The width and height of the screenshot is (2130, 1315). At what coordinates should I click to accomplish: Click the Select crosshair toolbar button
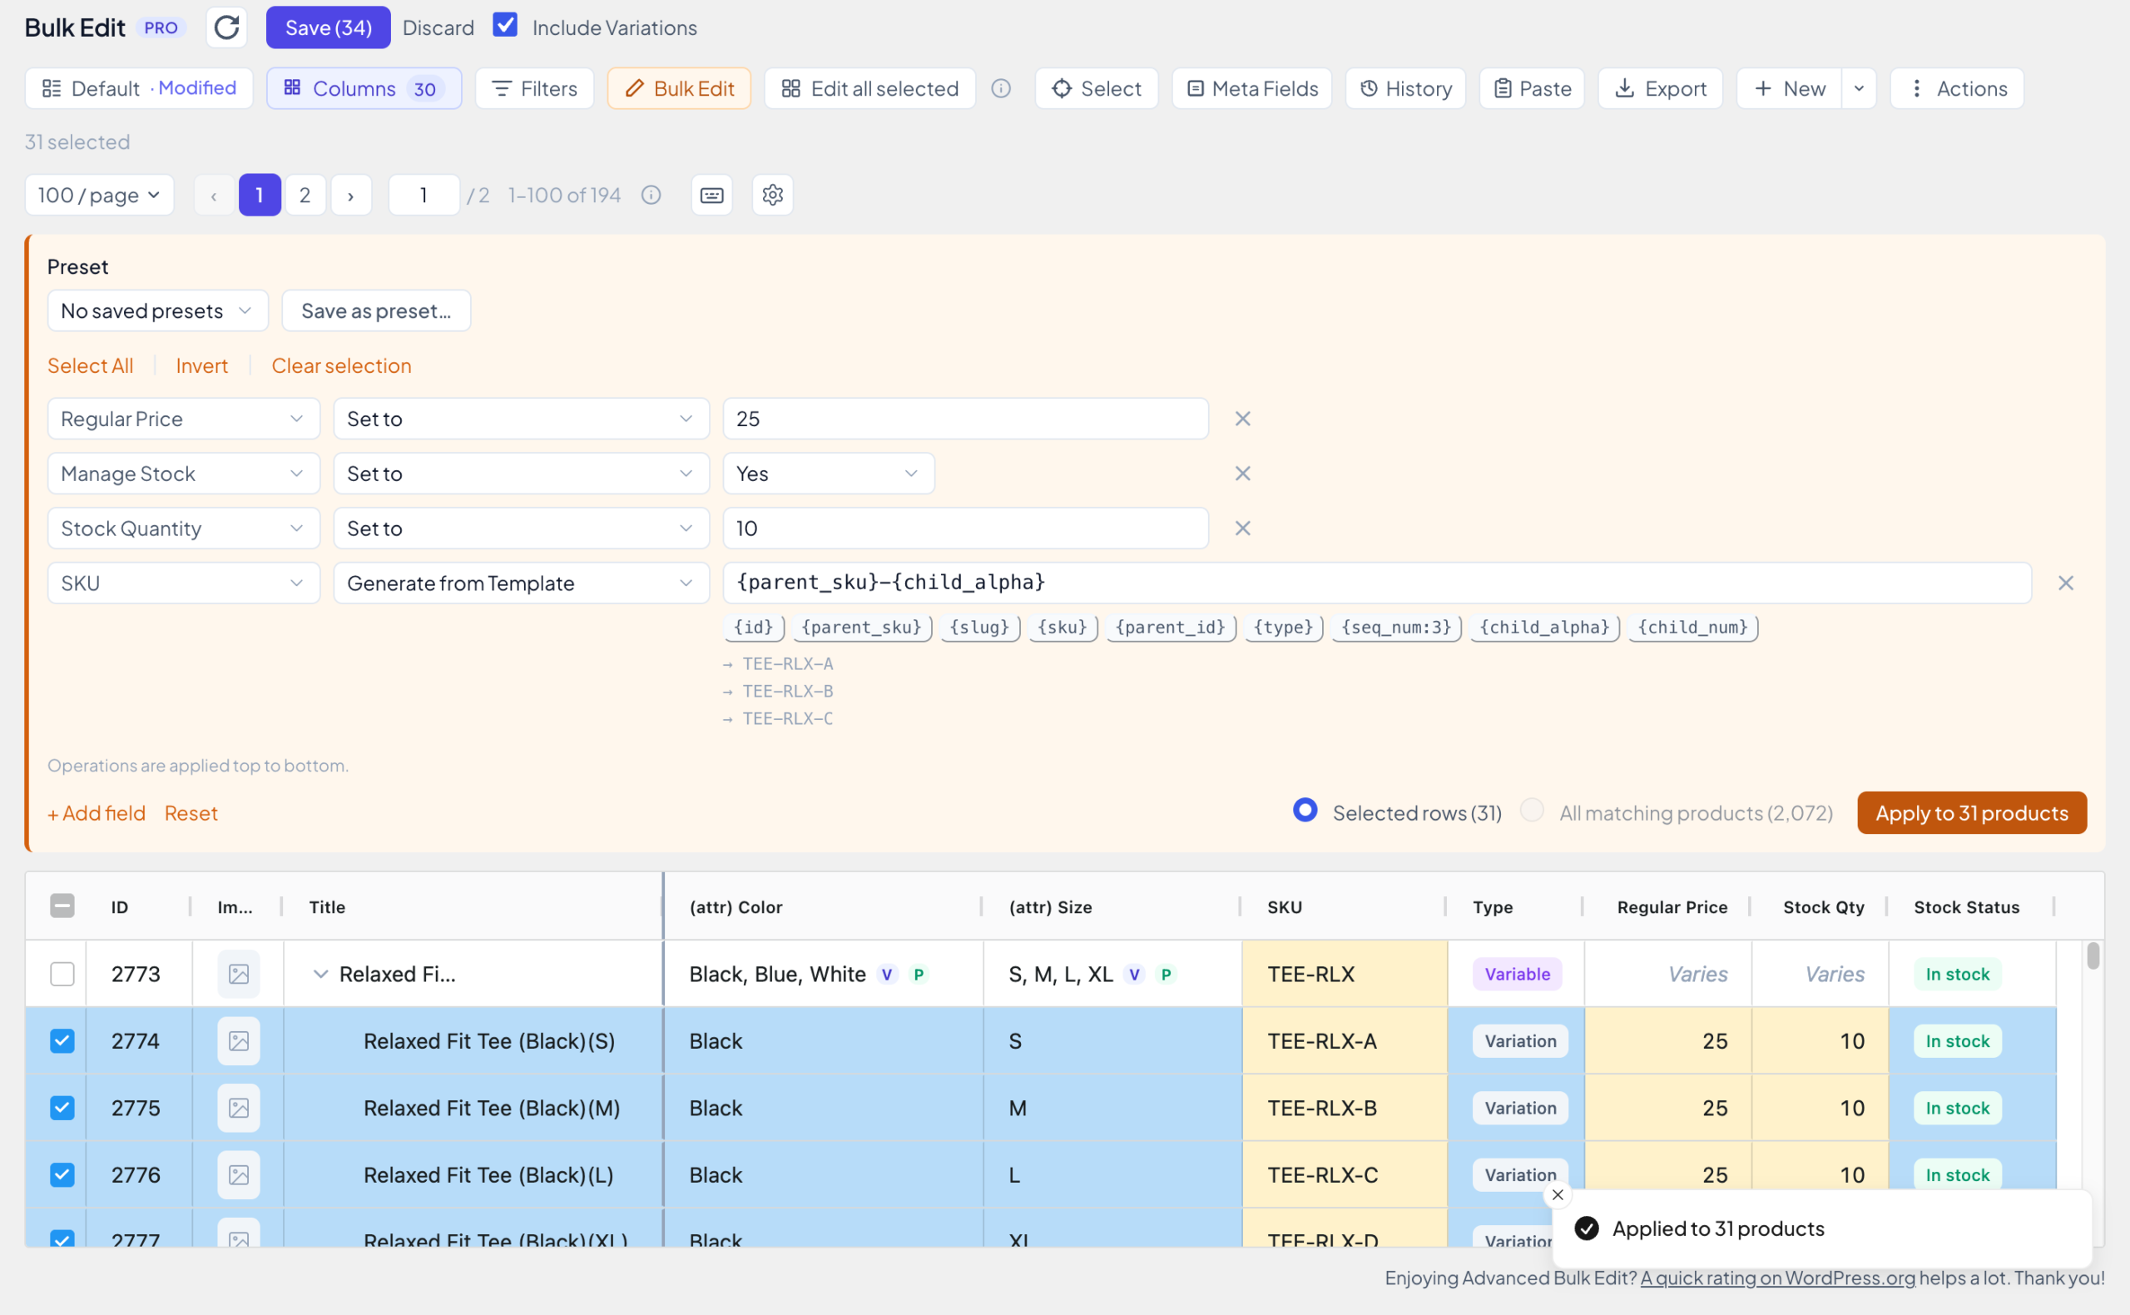[1097, 89]
